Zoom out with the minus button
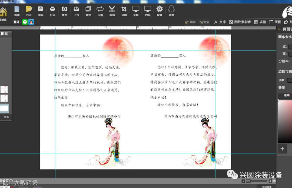 click(243, 181)
